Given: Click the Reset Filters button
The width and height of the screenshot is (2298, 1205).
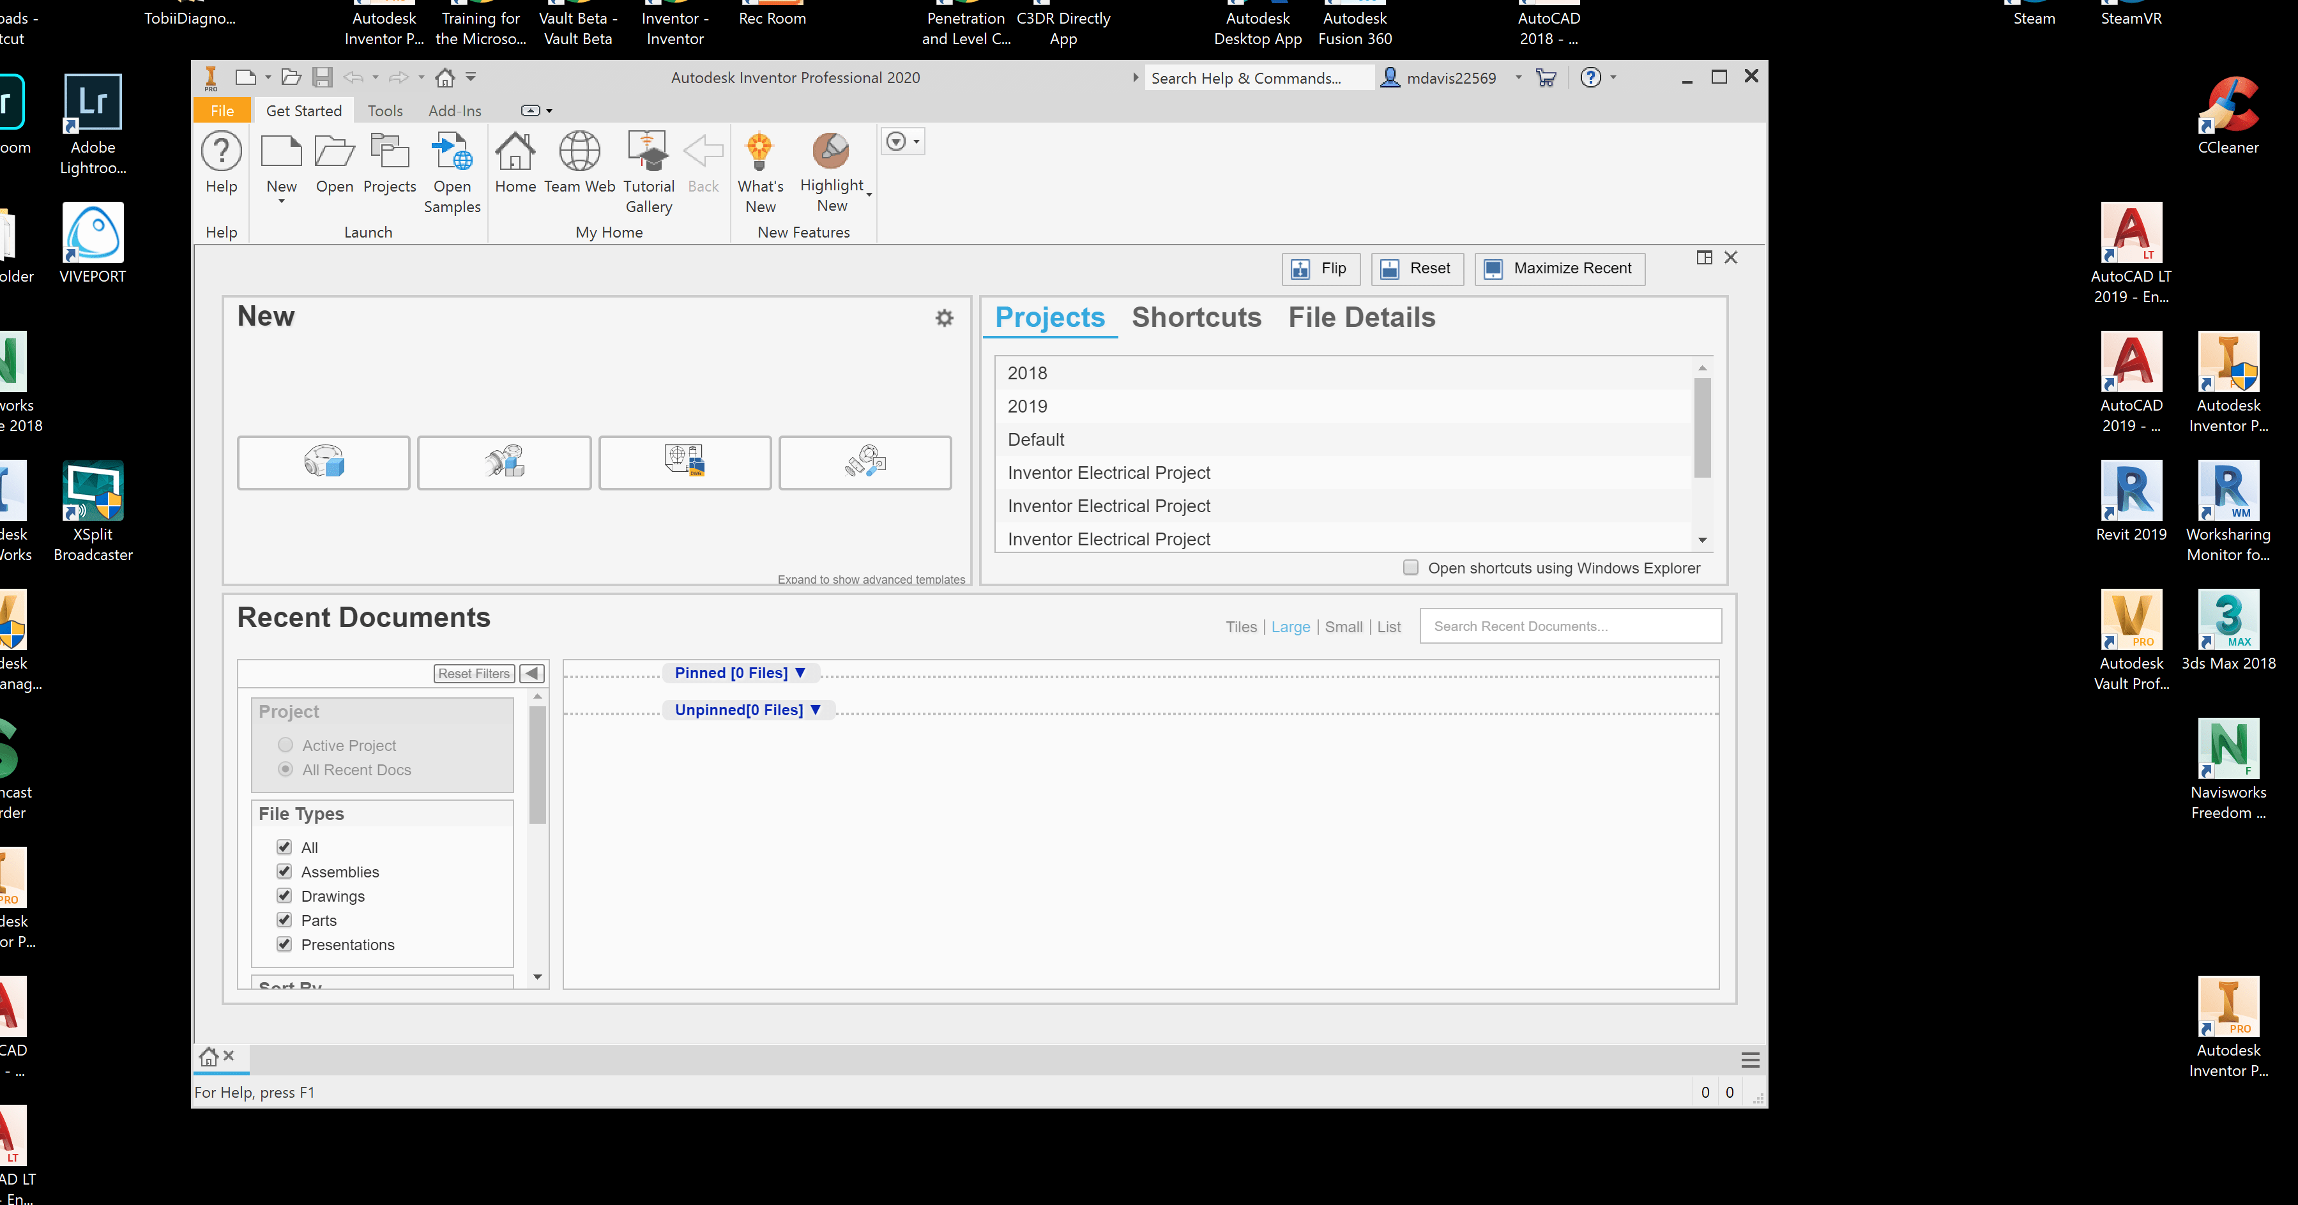Looking at the screenshot, I should tap(474, 674).
